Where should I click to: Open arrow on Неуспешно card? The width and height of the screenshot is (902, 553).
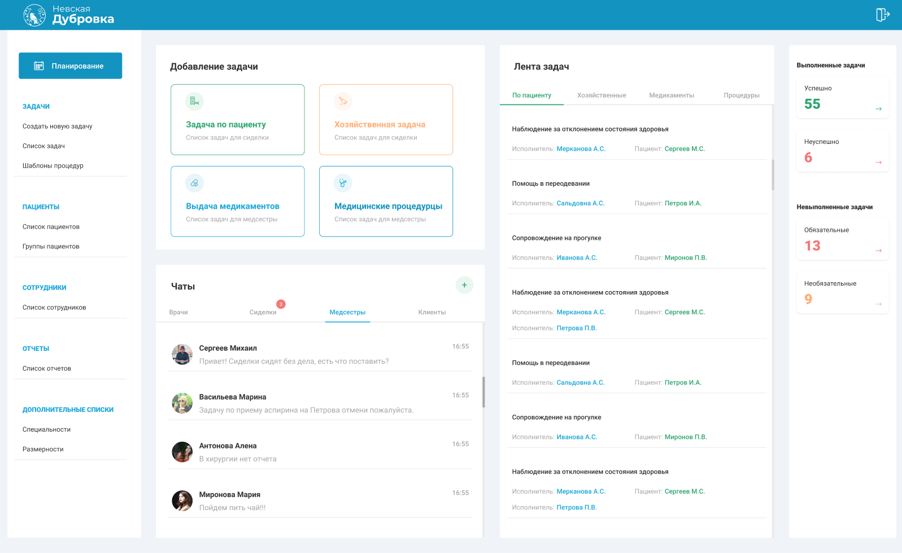click(878, 163)
